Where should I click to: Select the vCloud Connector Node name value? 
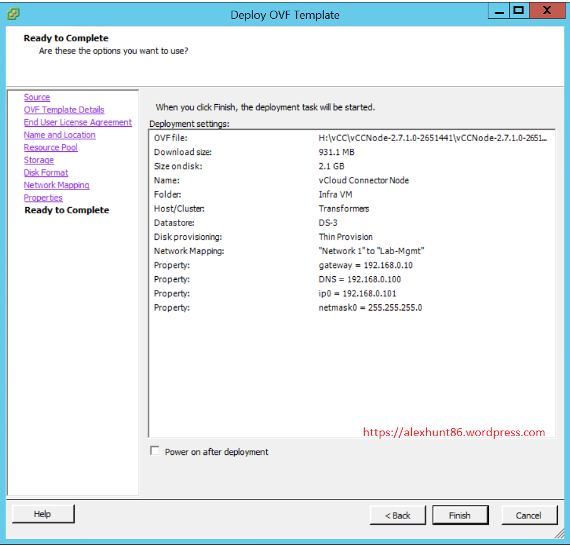[364, 180]
